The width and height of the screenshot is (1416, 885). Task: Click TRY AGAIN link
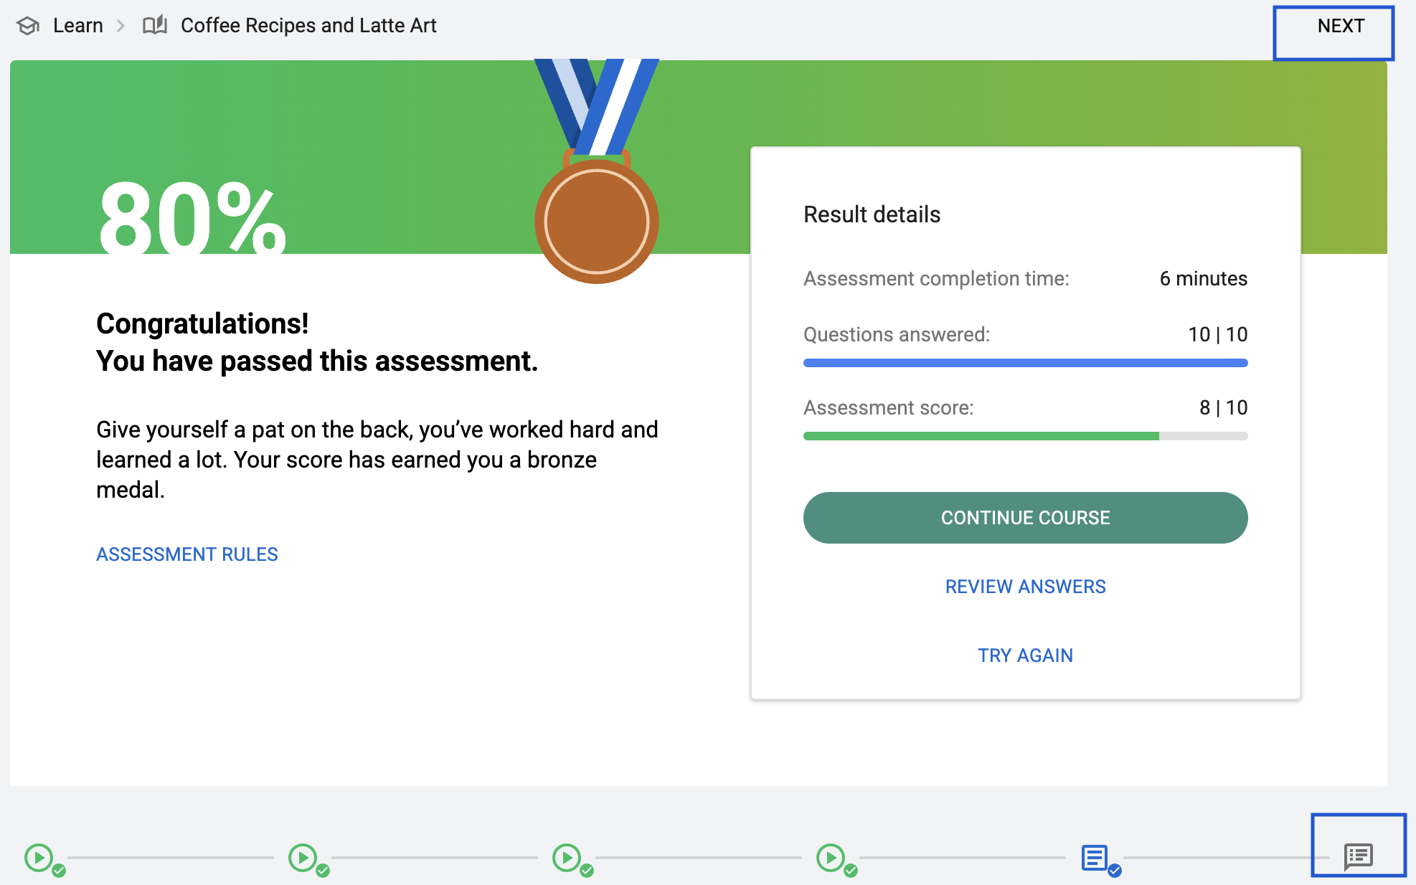pyautogui.click(x=1025, y=656)
